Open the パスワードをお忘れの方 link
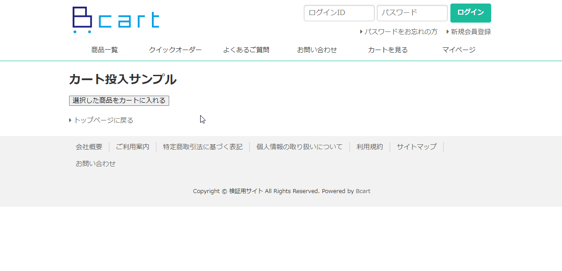This screenshot has width=562, height=271. [x=400, y=32]
